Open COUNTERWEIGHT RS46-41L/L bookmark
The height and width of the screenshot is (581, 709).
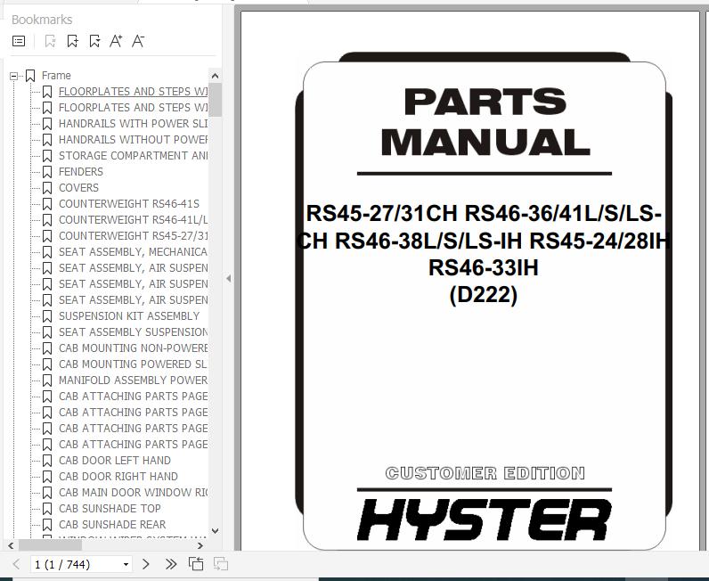[133, 220]
